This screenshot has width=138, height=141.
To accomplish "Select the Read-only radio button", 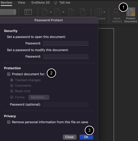I will 12,91.
